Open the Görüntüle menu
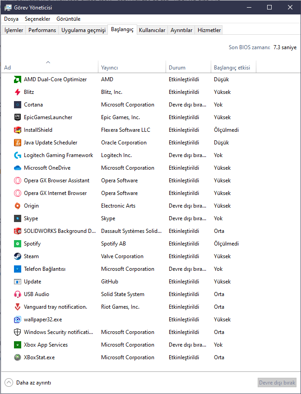The image size is (301, 394). point(68,19)
